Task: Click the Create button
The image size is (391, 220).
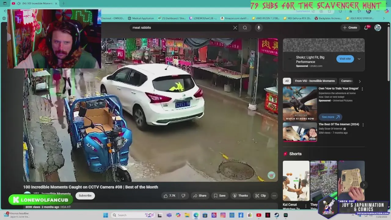Action: [350, 28]
